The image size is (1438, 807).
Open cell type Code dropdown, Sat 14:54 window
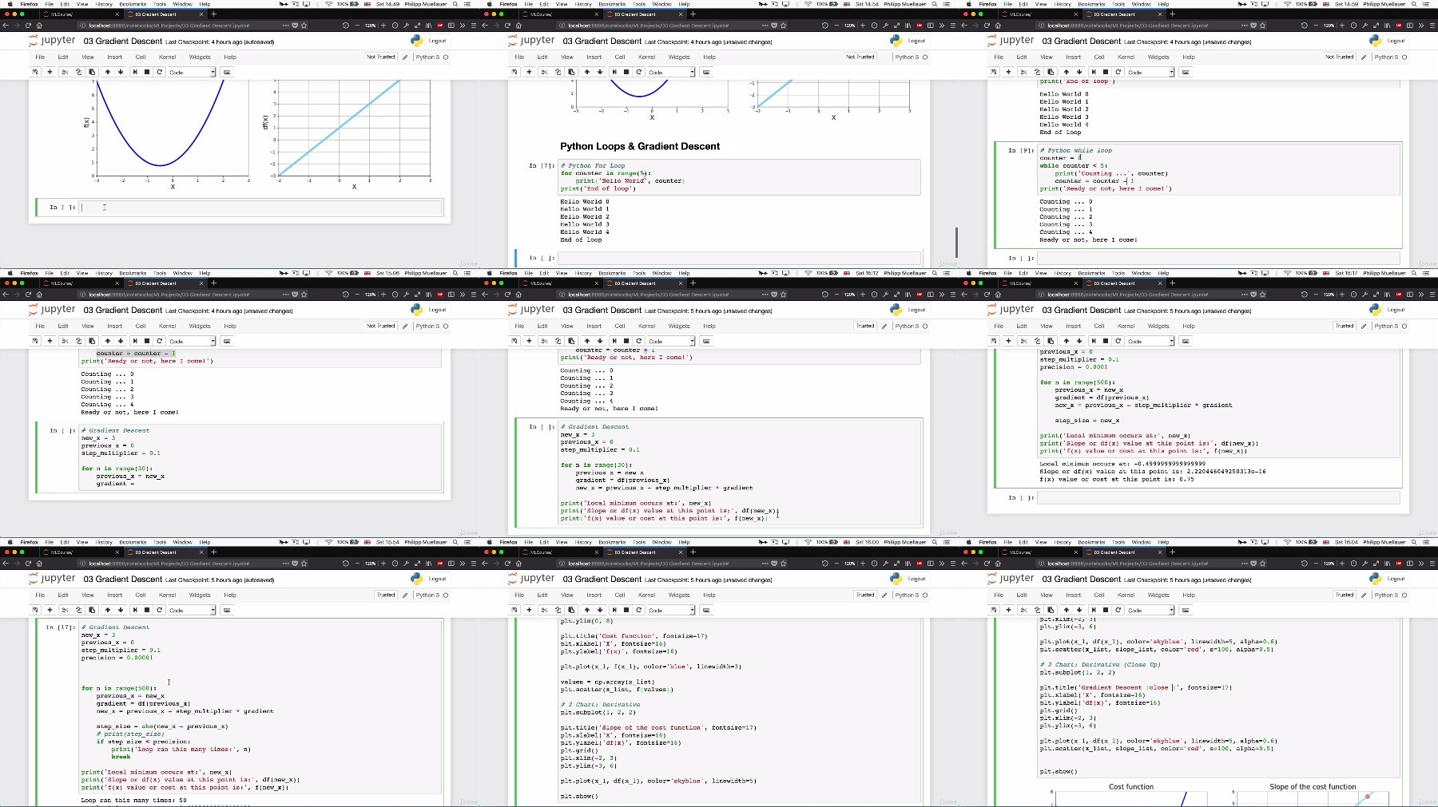tap(670, 72)
